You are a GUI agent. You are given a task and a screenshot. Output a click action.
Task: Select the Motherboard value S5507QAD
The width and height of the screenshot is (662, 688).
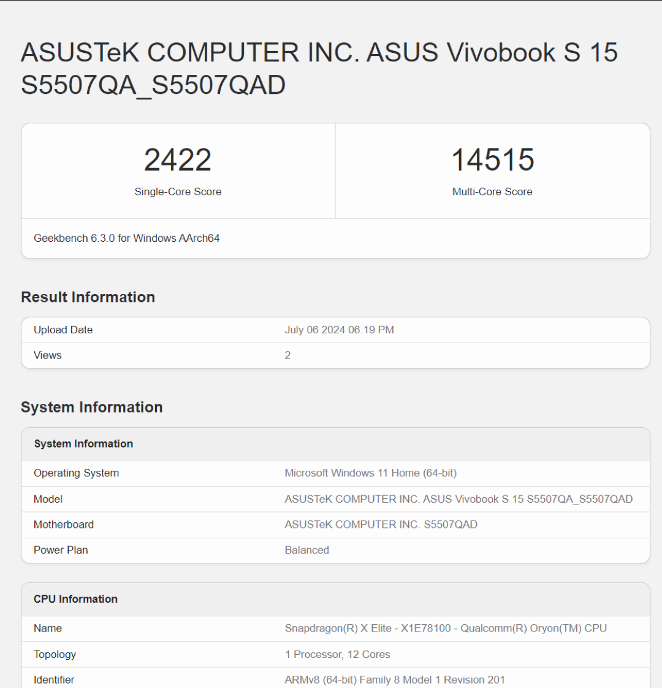click(x=381, y=525)
